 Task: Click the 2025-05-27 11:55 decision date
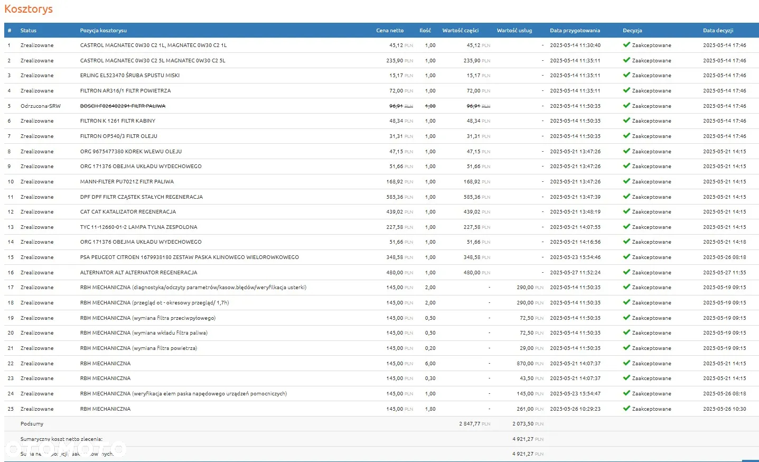[724, 272]
